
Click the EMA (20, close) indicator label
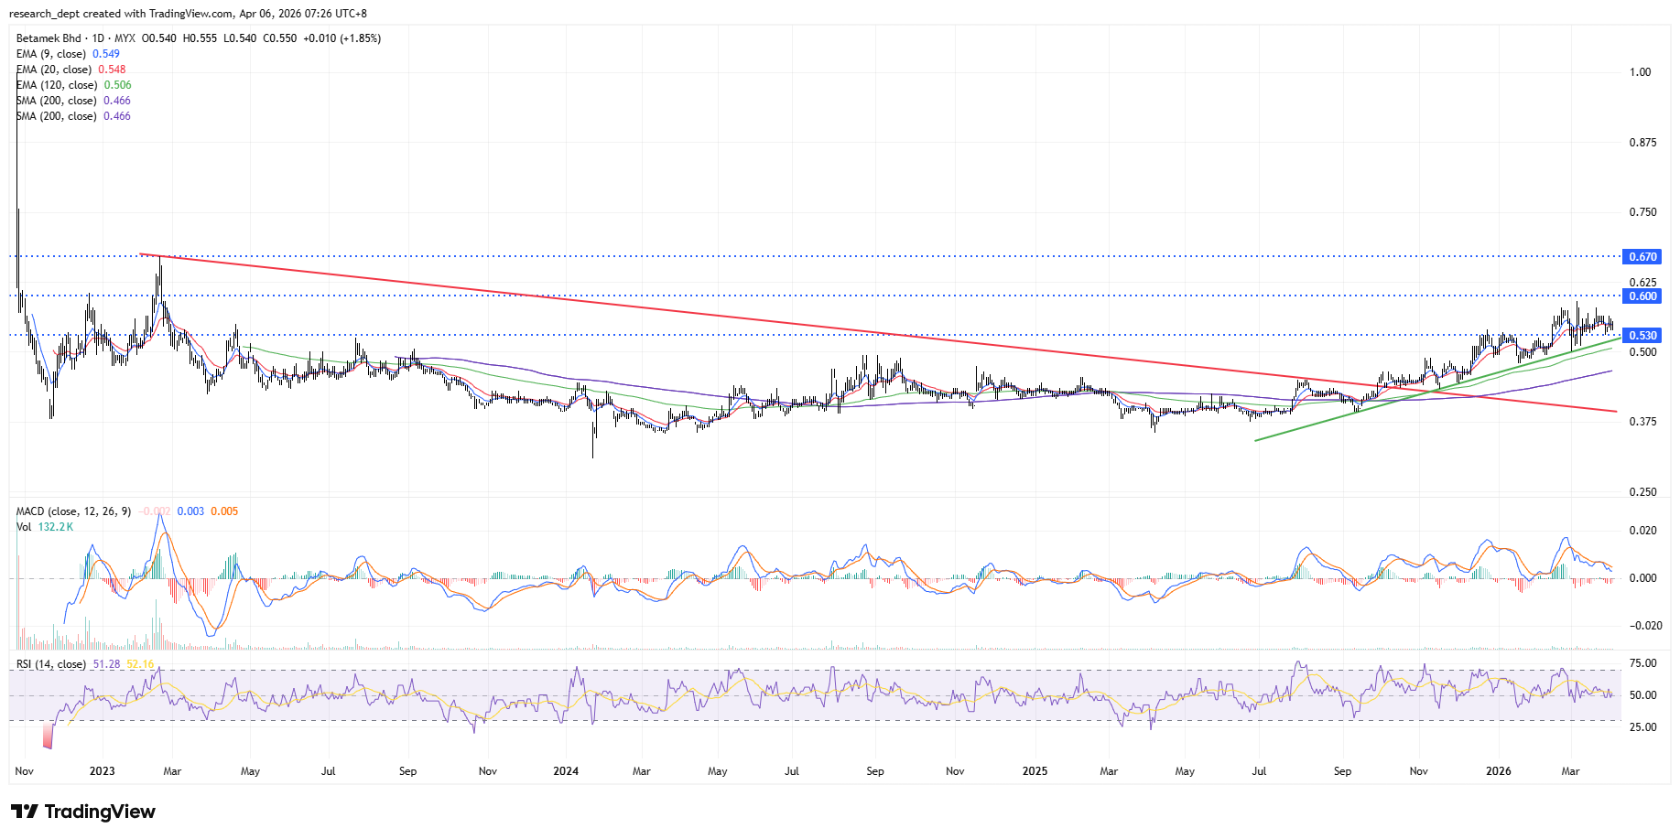(54, 70)
